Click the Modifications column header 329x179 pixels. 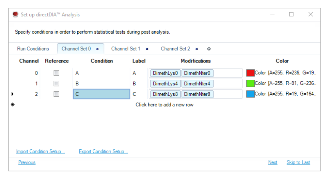(x=196, y=61)
